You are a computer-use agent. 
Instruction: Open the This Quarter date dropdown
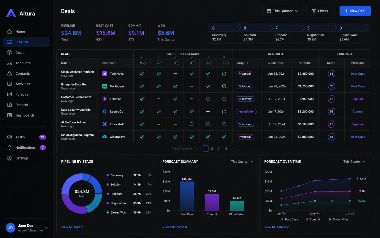(x=282, y=11)
